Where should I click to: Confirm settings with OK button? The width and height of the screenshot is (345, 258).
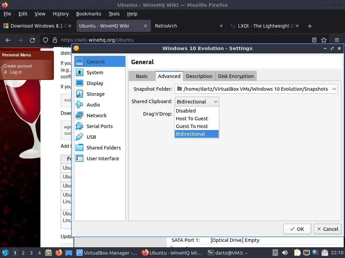pos(297,229)
